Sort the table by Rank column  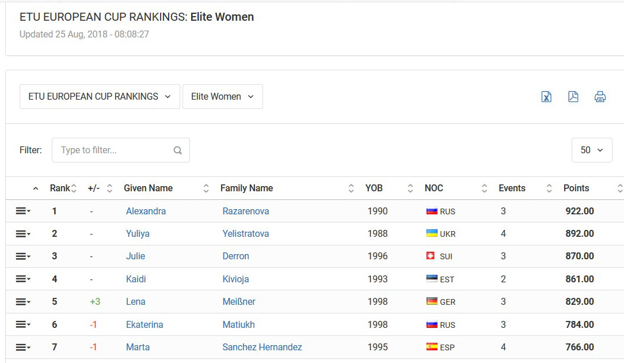[x=63, y=188]
